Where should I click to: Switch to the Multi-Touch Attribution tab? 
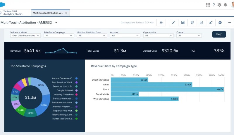(x=48, y=13)
